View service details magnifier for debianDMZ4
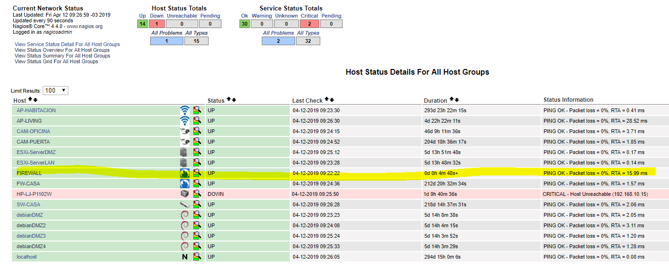Viewport: 669px width, 271px height. 197,246
